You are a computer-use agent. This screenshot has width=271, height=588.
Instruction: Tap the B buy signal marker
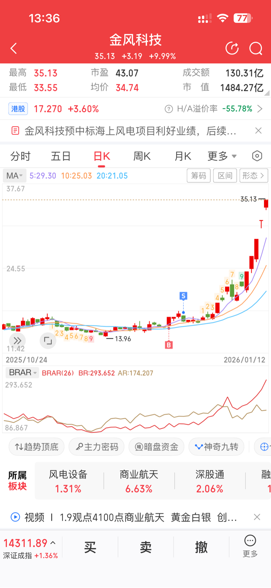[169, 345]
